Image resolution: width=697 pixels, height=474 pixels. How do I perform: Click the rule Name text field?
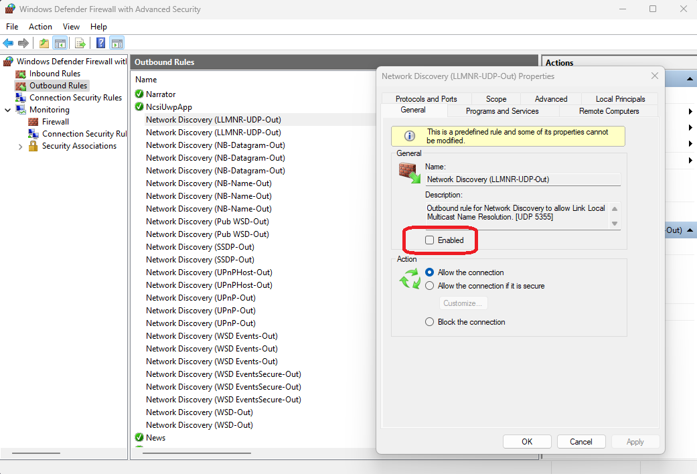pos(523,179)
